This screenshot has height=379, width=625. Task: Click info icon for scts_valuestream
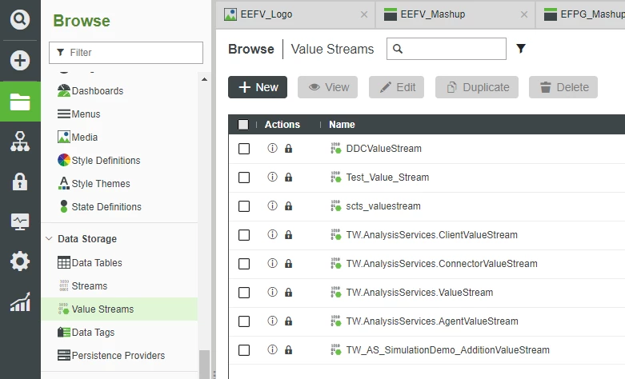pyautogui.click(x=272, y=205)
